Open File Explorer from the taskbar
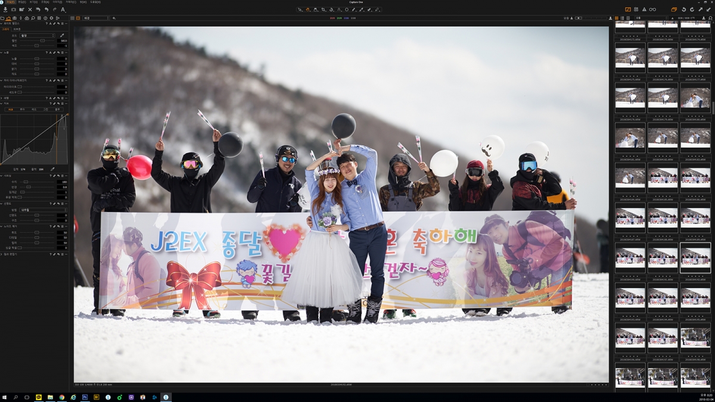Viewport: 715px width, 402px height. point(50,397)
